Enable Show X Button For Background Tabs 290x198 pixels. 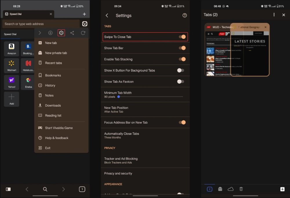coord(180,70)
